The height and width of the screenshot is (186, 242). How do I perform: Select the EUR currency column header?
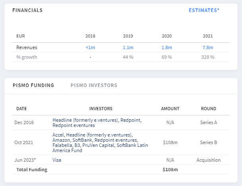coord(21,36)
